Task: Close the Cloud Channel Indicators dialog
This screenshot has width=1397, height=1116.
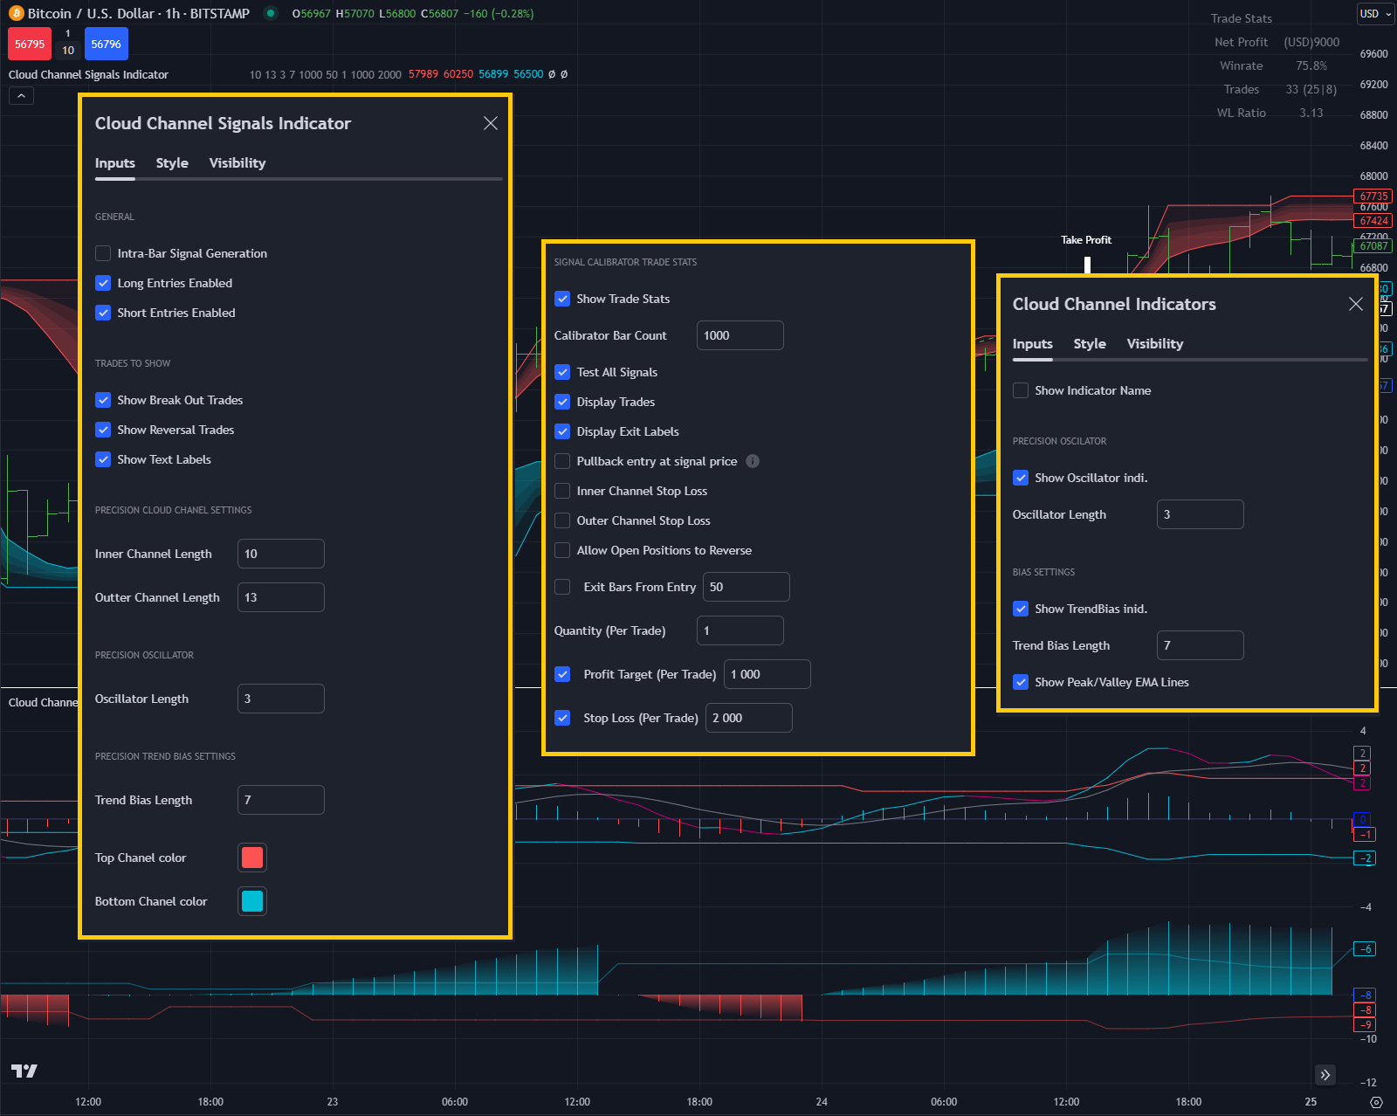Action: [1355, 304]
